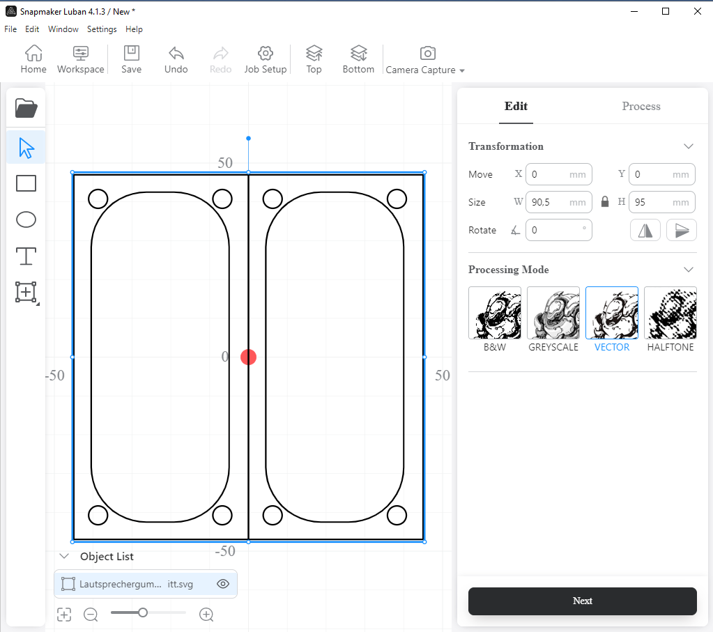Image resolution: width=713 pixels, height=632 pixels.
Task: Open the Settings menu
Action: tap(102, 29)
